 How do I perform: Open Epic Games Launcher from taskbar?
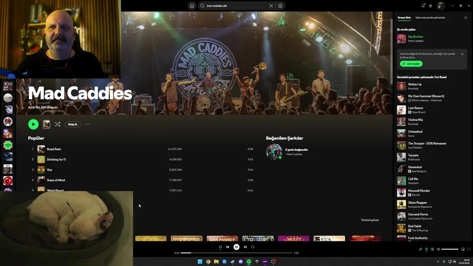pyautogui.click(x=257, y=262)
